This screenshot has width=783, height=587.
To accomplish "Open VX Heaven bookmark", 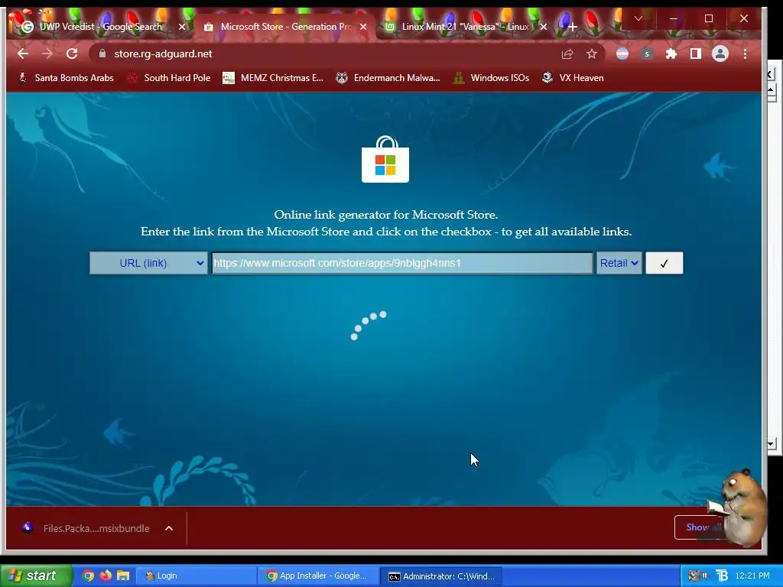I will click(573, 78).
